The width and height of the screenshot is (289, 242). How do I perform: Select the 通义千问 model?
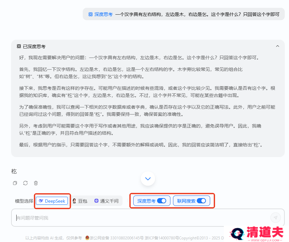pyautogui.click(x=107, y=201)
